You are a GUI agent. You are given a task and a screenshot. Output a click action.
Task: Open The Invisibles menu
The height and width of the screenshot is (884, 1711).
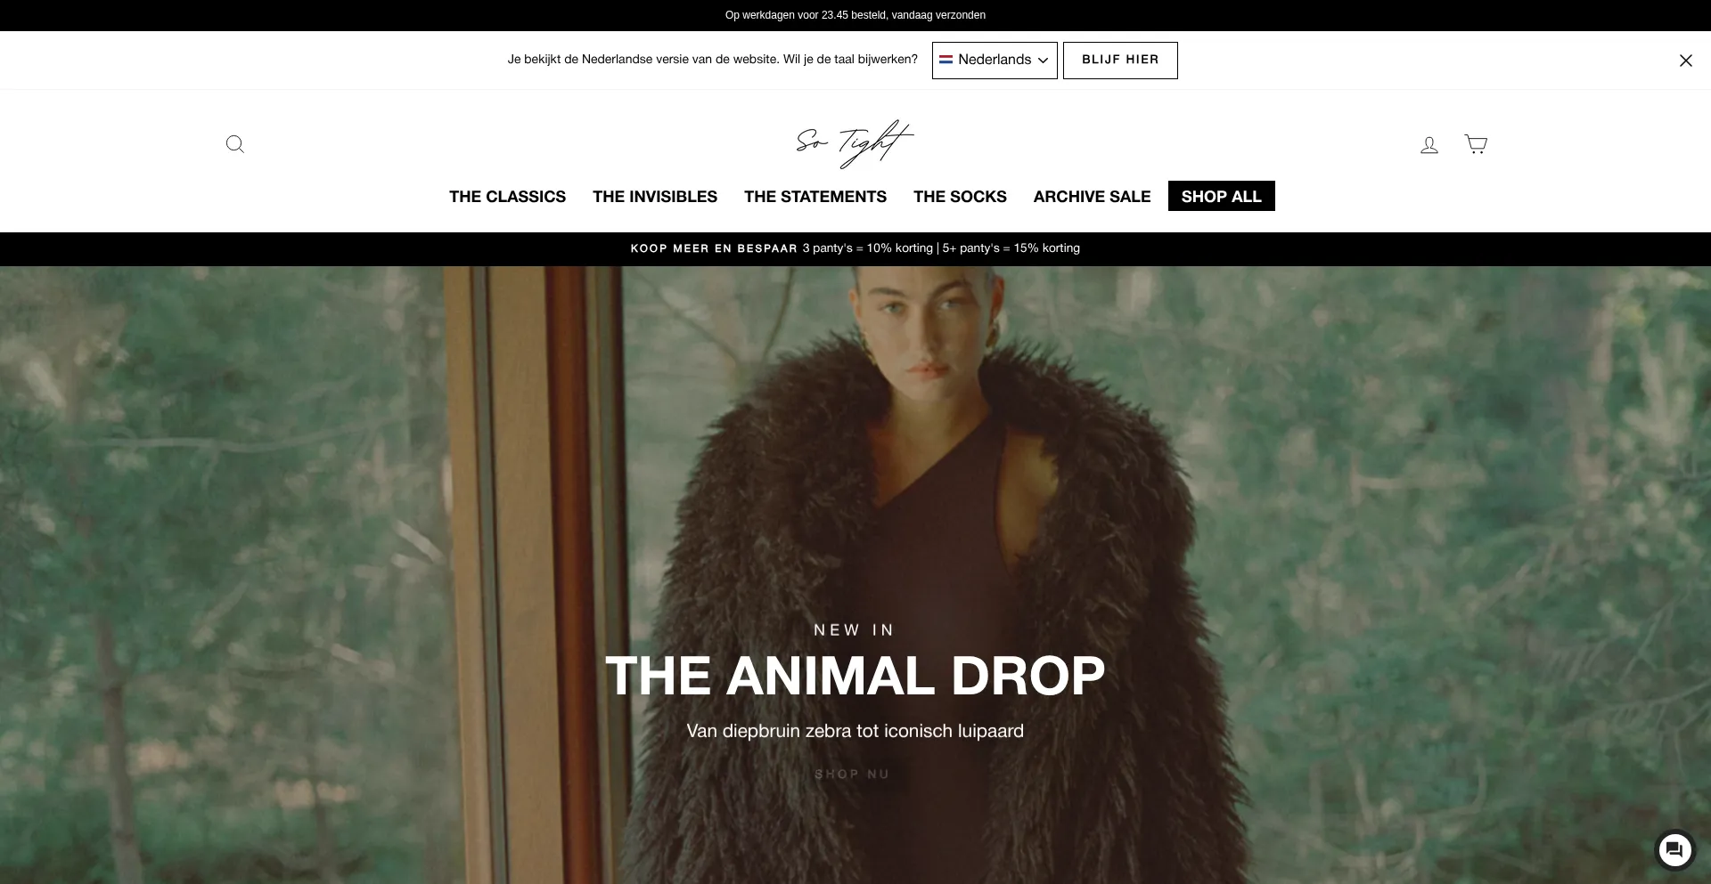655,197
